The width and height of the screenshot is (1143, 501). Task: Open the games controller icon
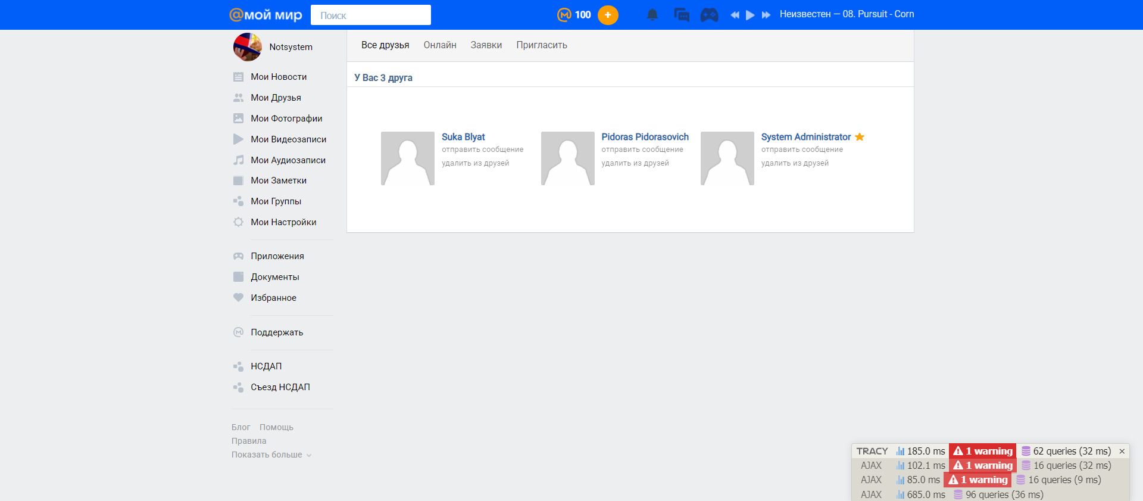click(x=709, y=15)
